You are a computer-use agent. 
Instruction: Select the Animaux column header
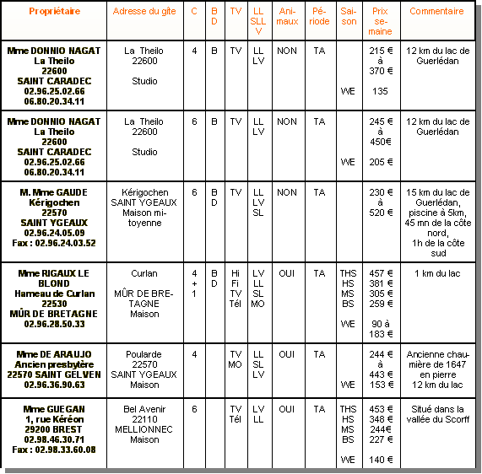click(287, 16)
